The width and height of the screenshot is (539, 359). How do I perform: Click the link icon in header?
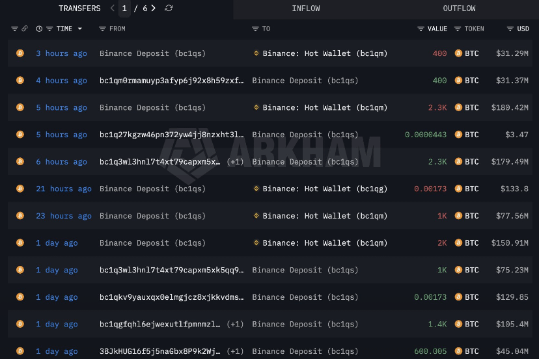tap(25, 29)
